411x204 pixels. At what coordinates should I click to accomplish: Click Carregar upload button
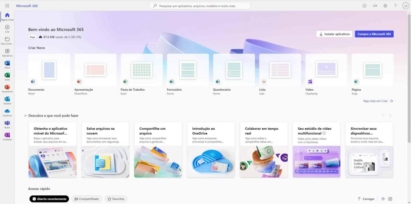coord(366,199)
